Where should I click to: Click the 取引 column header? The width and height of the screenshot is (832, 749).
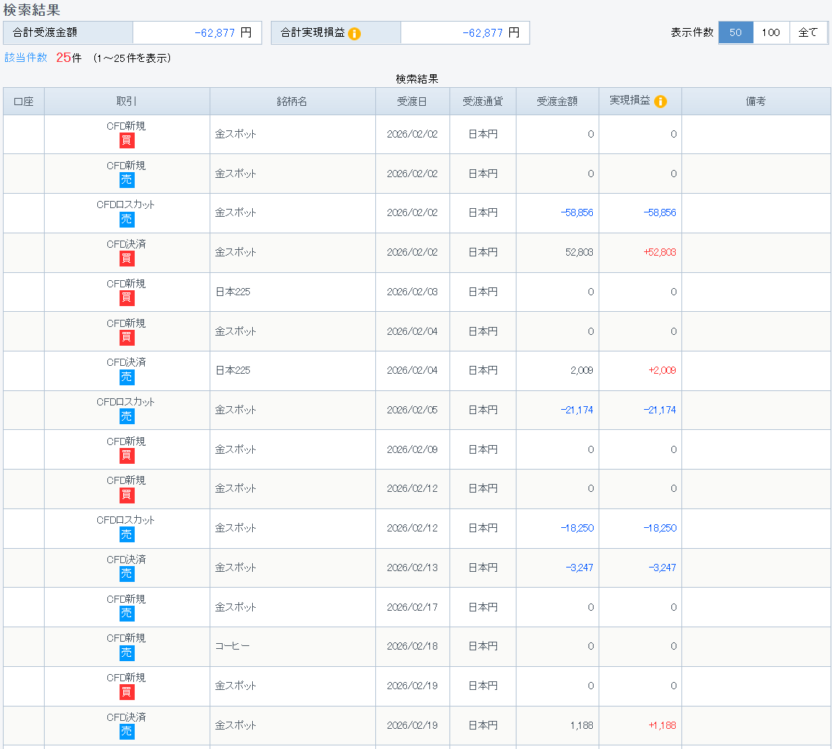pyautogui.click(x=127, y=102)
